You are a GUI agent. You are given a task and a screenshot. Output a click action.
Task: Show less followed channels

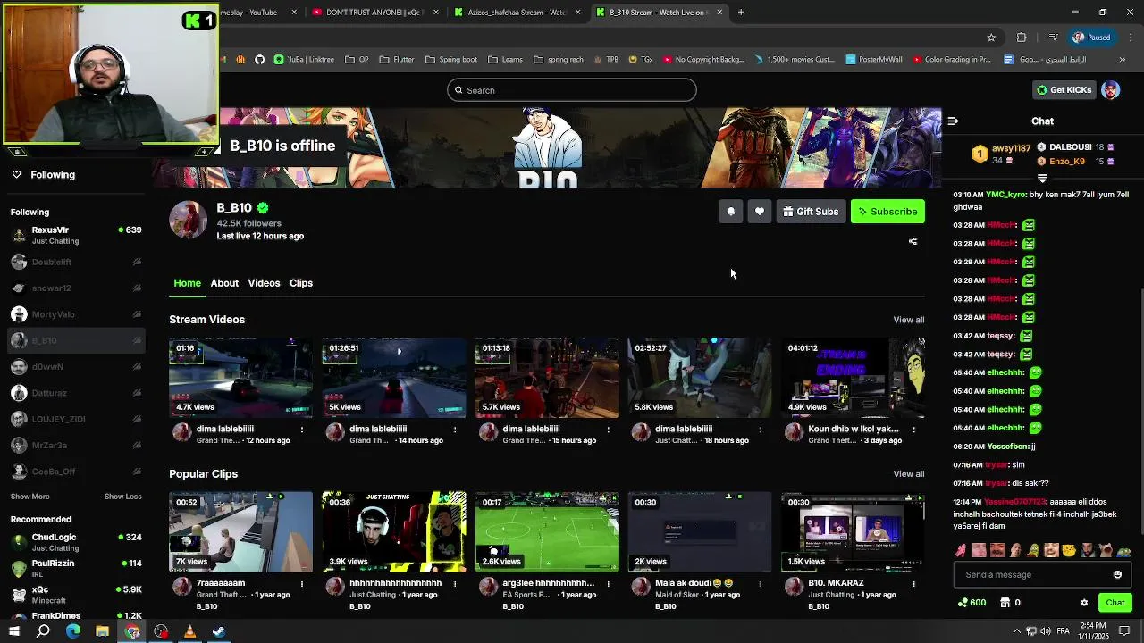(122, 497)
